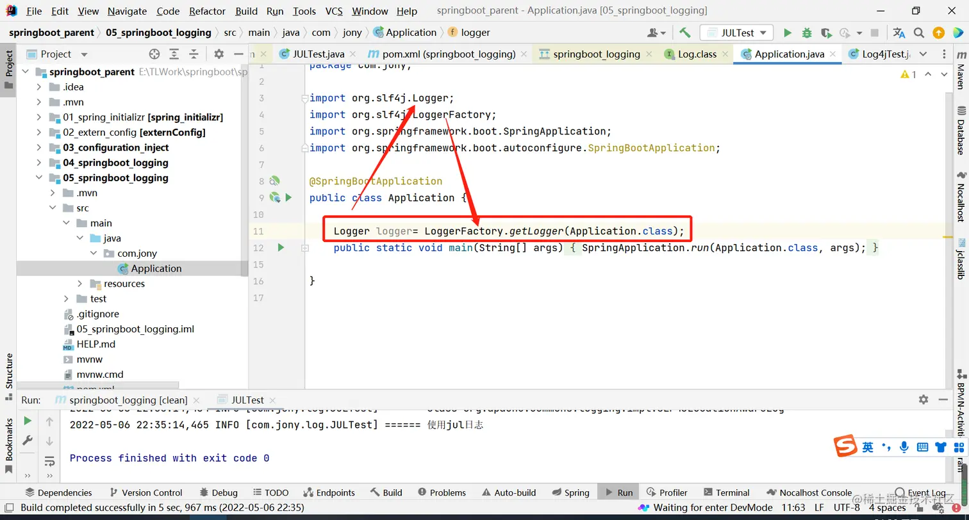This screenshot has width=969, height=520.
Task: Run with coverage from the toolbar
Action: [826, 33]
